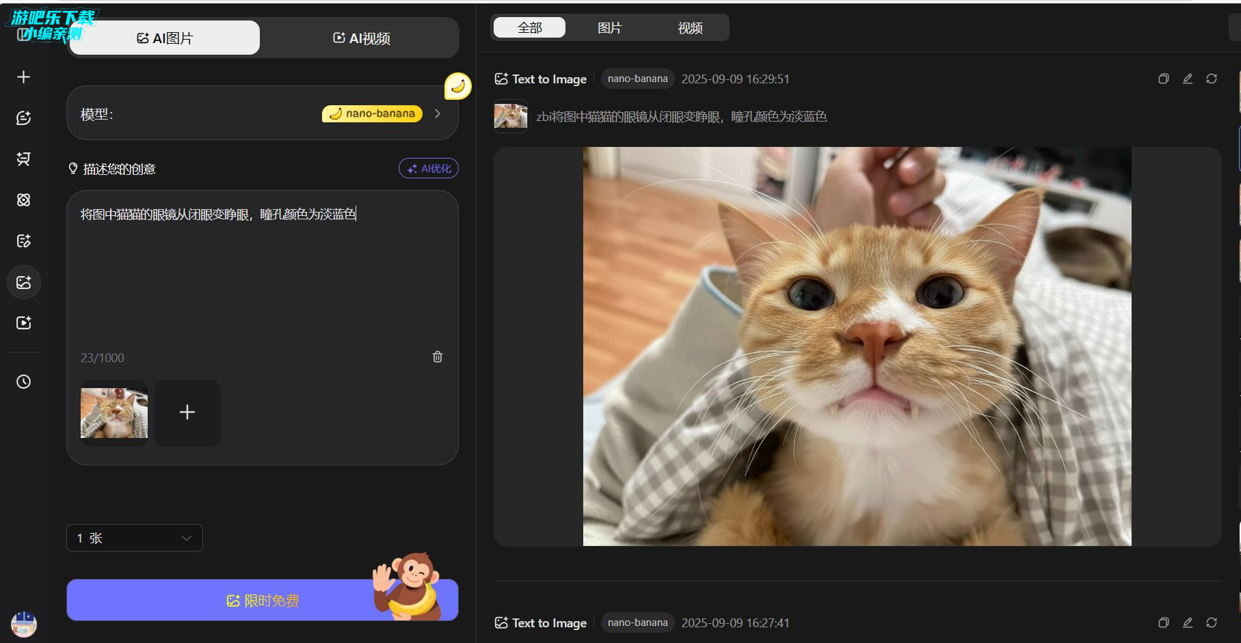1241x643 pixels.
Task: Click the trash icon to clear prompt
Action: (438, 357)
